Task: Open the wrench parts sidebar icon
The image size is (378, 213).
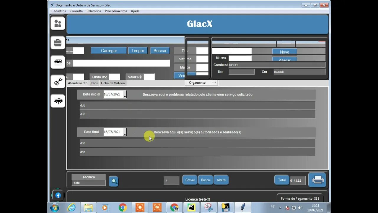Action: [x=58, y=81]
